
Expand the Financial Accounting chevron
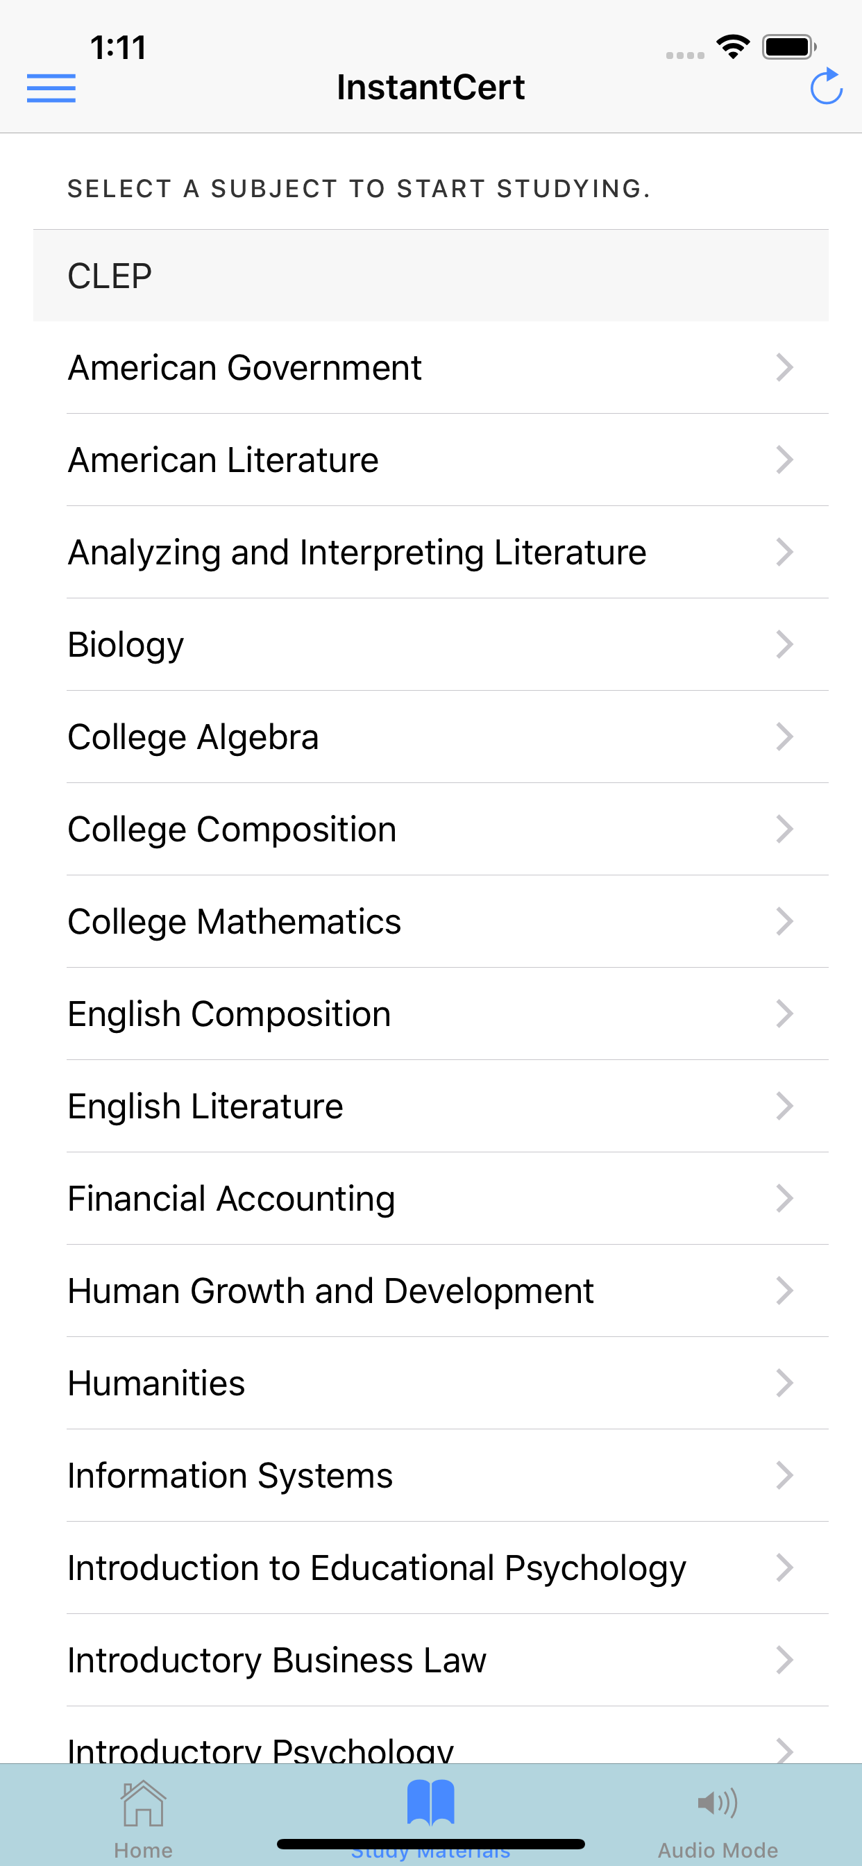click(784, 1198)
